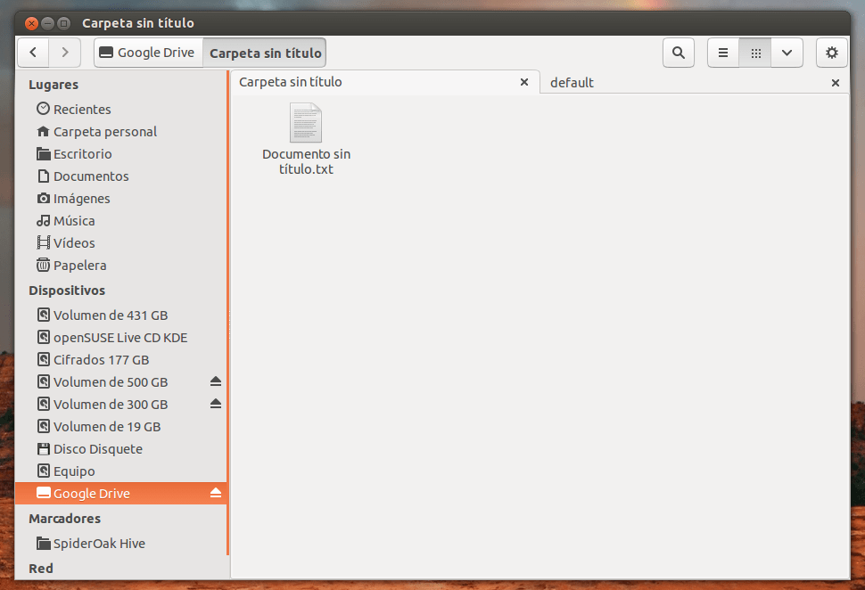Switch to the default tab
Viewport: 865px width, 590px height.
(572, 82)
